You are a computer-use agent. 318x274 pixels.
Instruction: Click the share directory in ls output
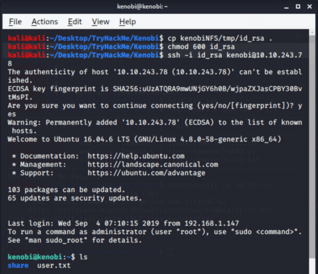pos(18,265)
